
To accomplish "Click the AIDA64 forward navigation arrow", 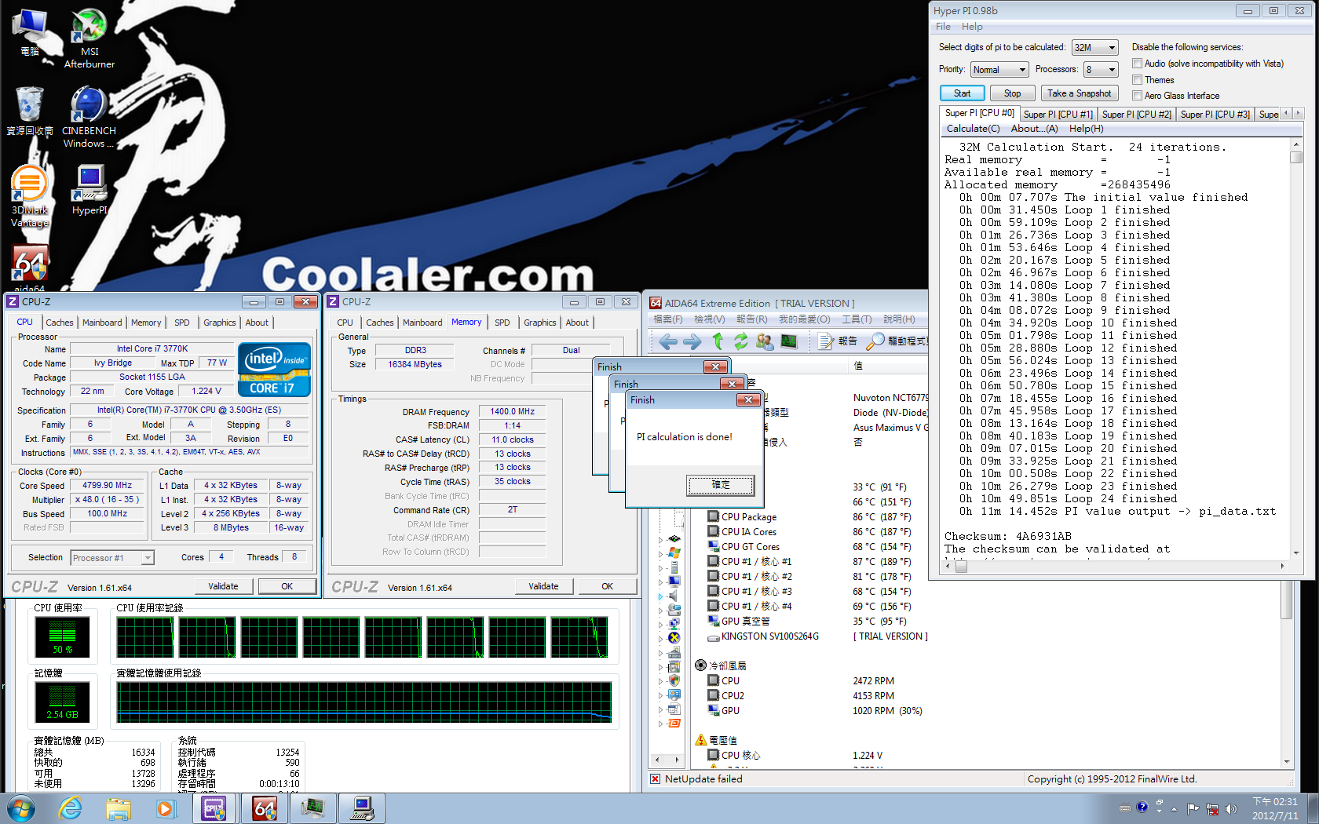I will coord(692,341).
